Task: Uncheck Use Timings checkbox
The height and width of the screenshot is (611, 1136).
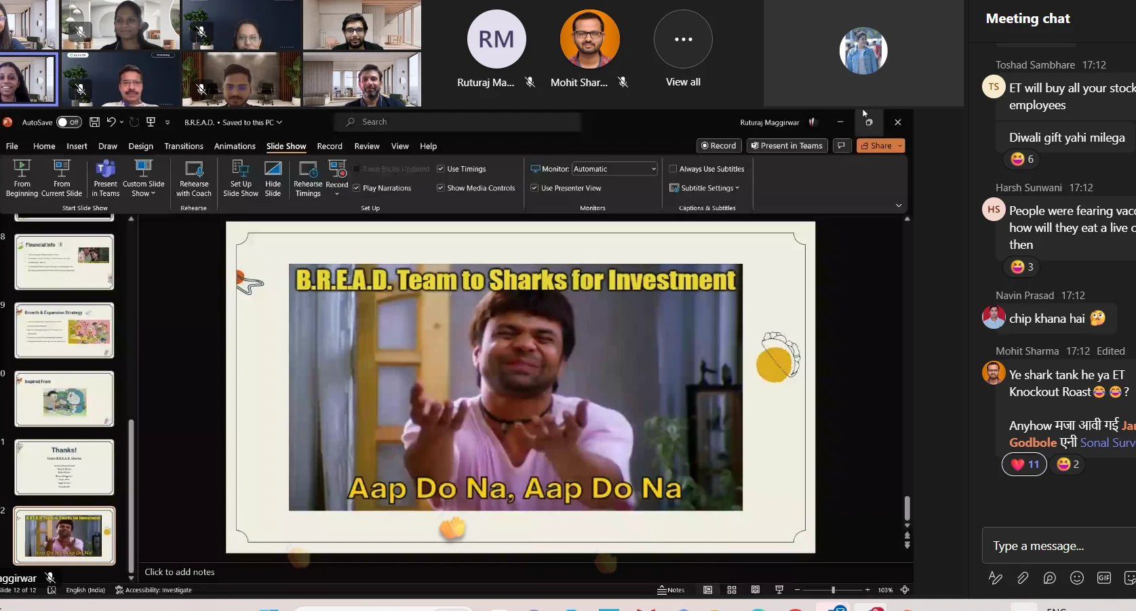Action: point(441,169)
